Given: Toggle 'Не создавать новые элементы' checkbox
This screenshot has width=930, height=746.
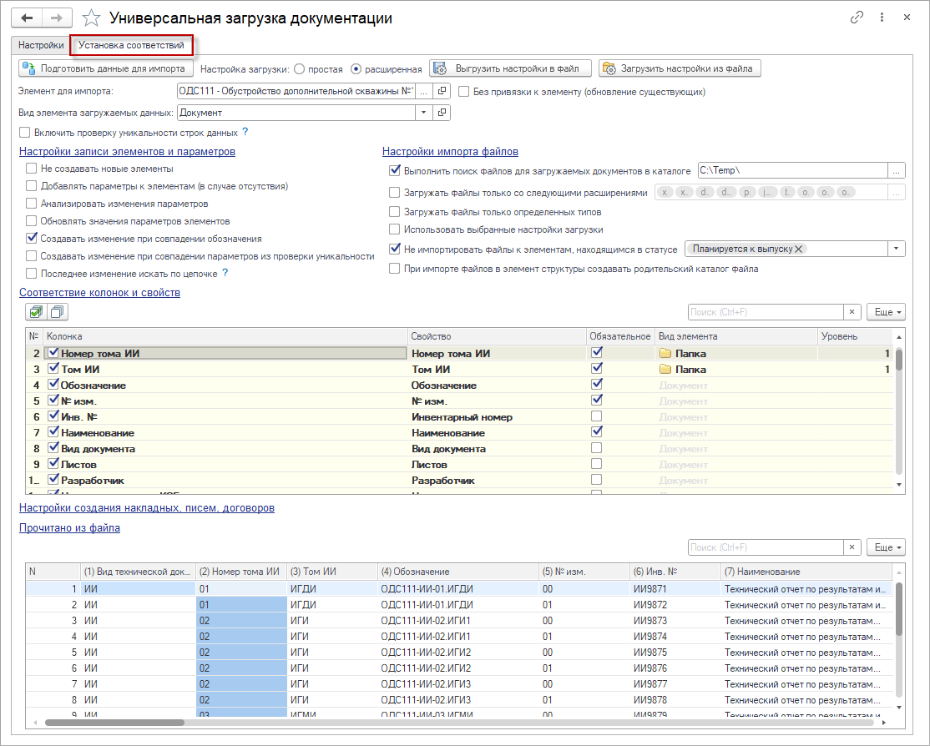Looking at the screenshot, I should pyautogui.click(x=32, y=169).
